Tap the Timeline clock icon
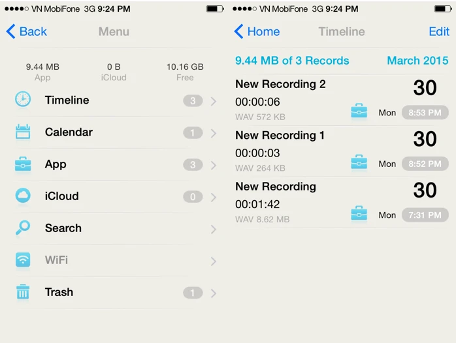 23,100
